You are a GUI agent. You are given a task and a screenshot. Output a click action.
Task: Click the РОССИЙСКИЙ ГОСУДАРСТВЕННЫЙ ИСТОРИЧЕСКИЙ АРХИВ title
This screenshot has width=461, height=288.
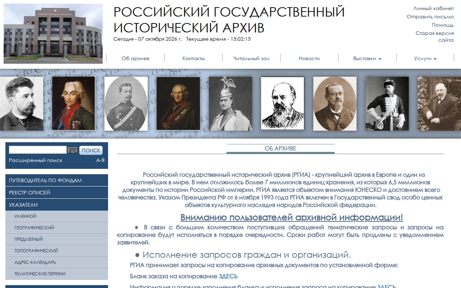coord(229,20)
